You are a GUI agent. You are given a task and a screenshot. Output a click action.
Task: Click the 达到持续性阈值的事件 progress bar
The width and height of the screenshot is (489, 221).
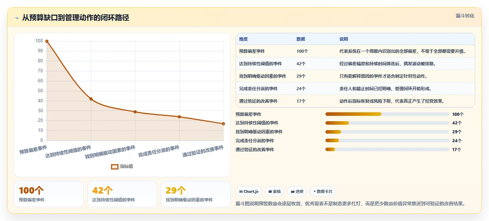pos(387,123)
